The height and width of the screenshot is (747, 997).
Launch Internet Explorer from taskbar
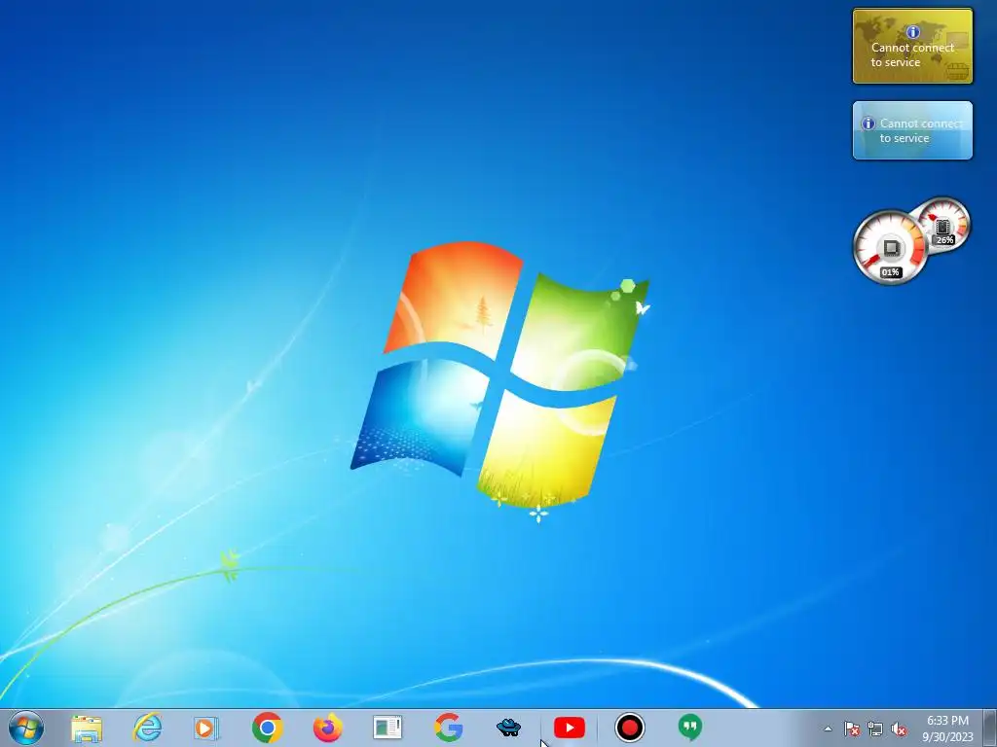(147, 728)
